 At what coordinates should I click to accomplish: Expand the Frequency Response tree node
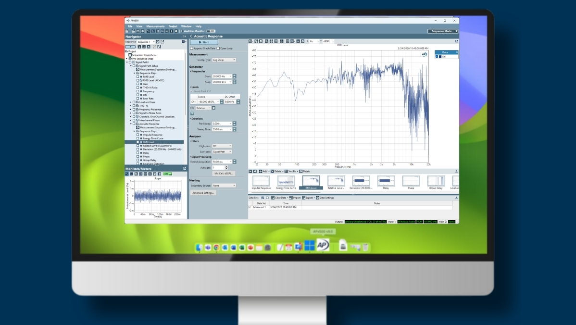point(130,110)
